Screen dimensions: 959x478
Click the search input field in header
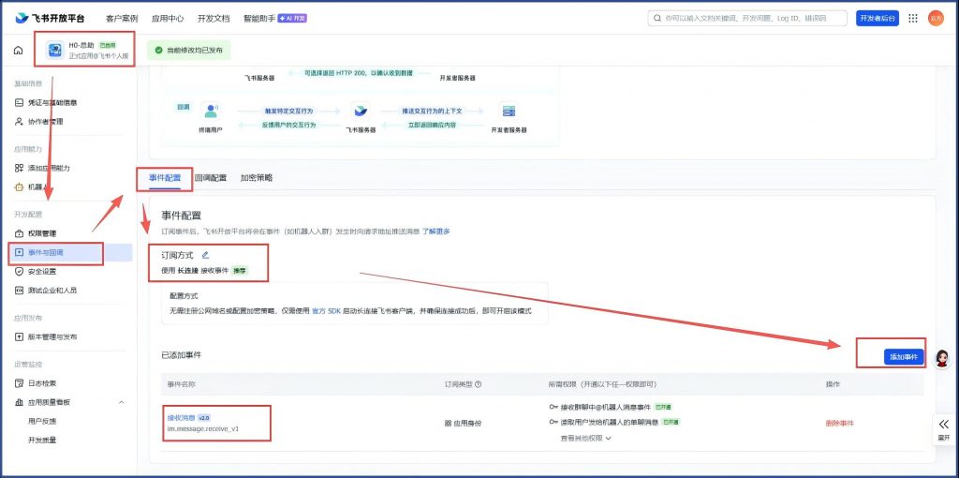click(x=749, y=18)
